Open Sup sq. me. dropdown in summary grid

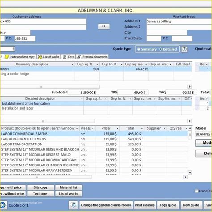pyautogui.click(x=146, y=64)
